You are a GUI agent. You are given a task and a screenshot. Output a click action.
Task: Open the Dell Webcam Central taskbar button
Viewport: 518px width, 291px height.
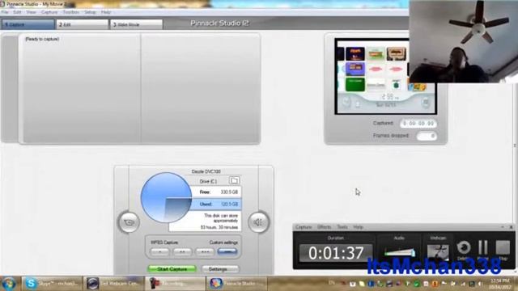(114, 284)
